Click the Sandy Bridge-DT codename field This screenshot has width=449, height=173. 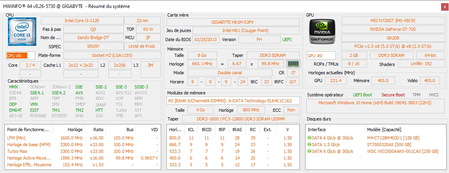[93, 38]
